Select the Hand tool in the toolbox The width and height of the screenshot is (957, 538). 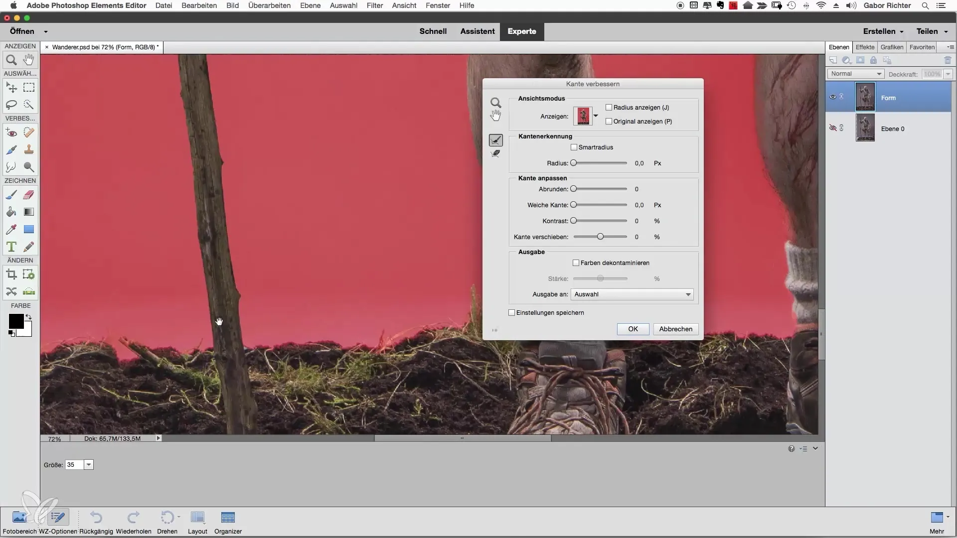[29, 60]
